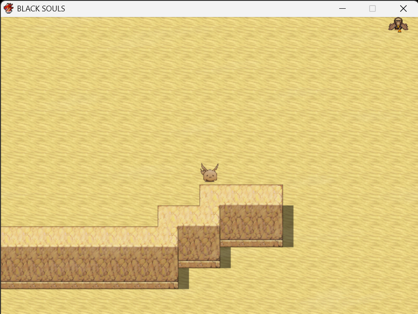Move to the middle cliff step's light plateau
This screenshot has height=314, width=418.
[189, 216]
